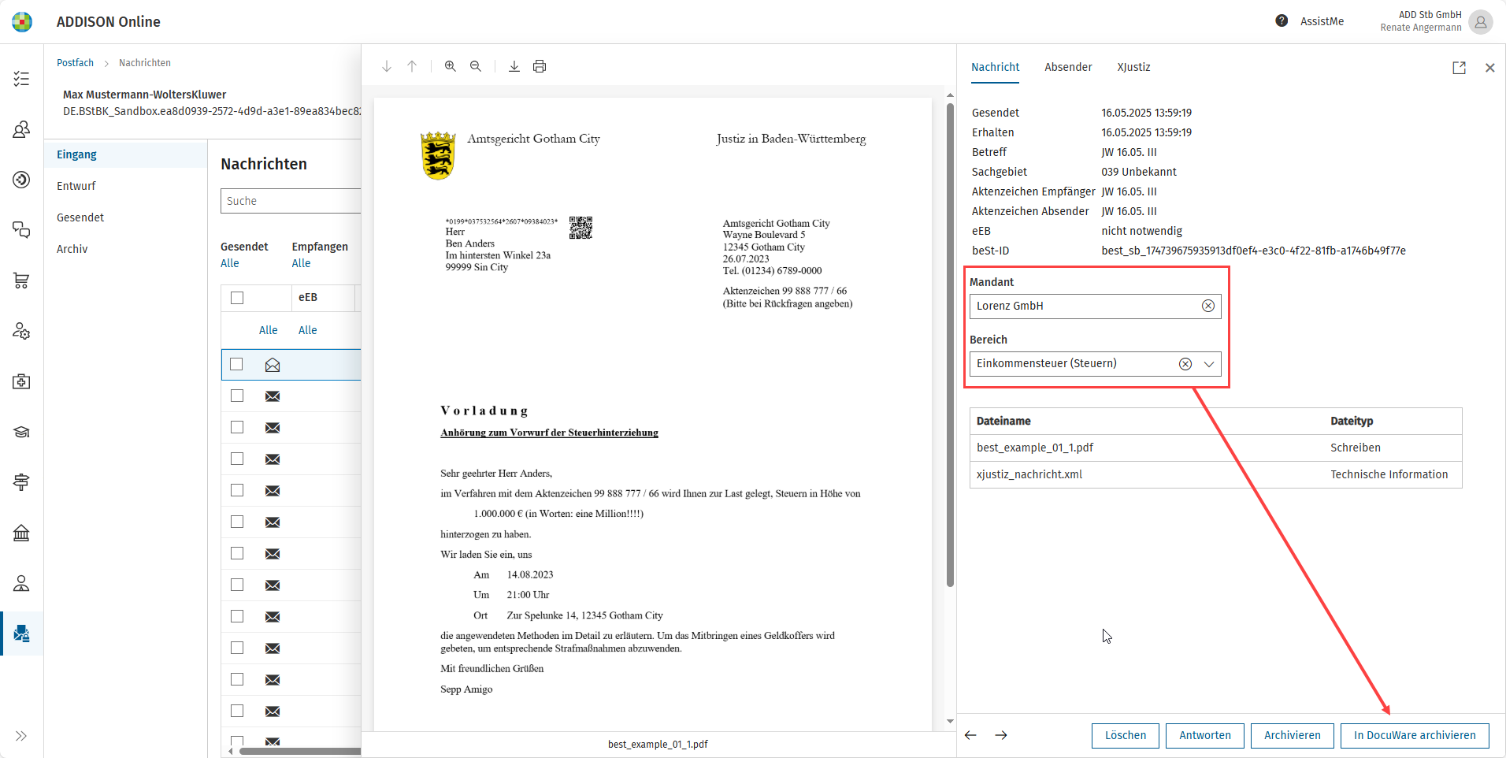Check the second message row checkbox

(x=237, y=396)
